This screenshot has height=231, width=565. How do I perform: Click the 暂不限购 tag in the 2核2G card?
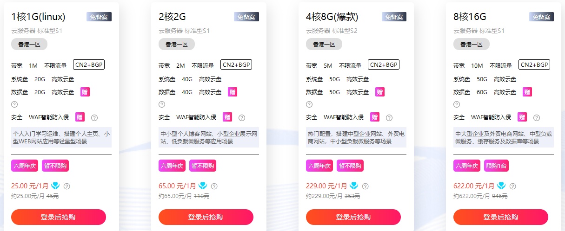coord(202,166)
